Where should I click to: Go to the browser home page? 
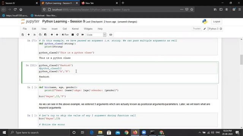21,9
